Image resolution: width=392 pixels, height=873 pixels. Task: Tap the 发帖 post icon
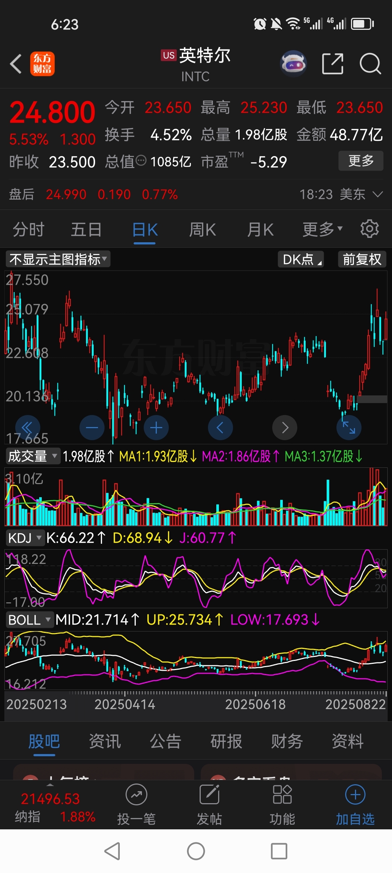pos(209,794)
